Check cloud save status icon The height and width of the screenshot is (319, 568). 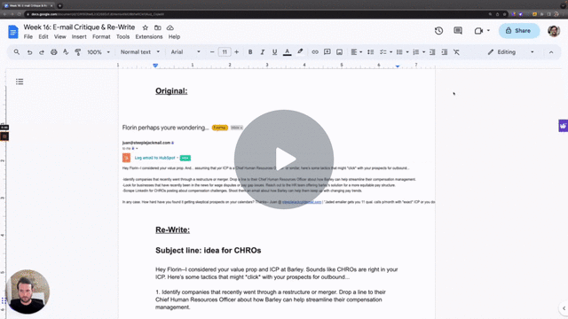pos(170,27)
